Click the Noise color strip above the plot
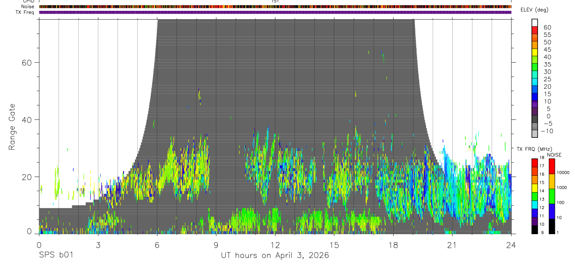 (275, 7)
